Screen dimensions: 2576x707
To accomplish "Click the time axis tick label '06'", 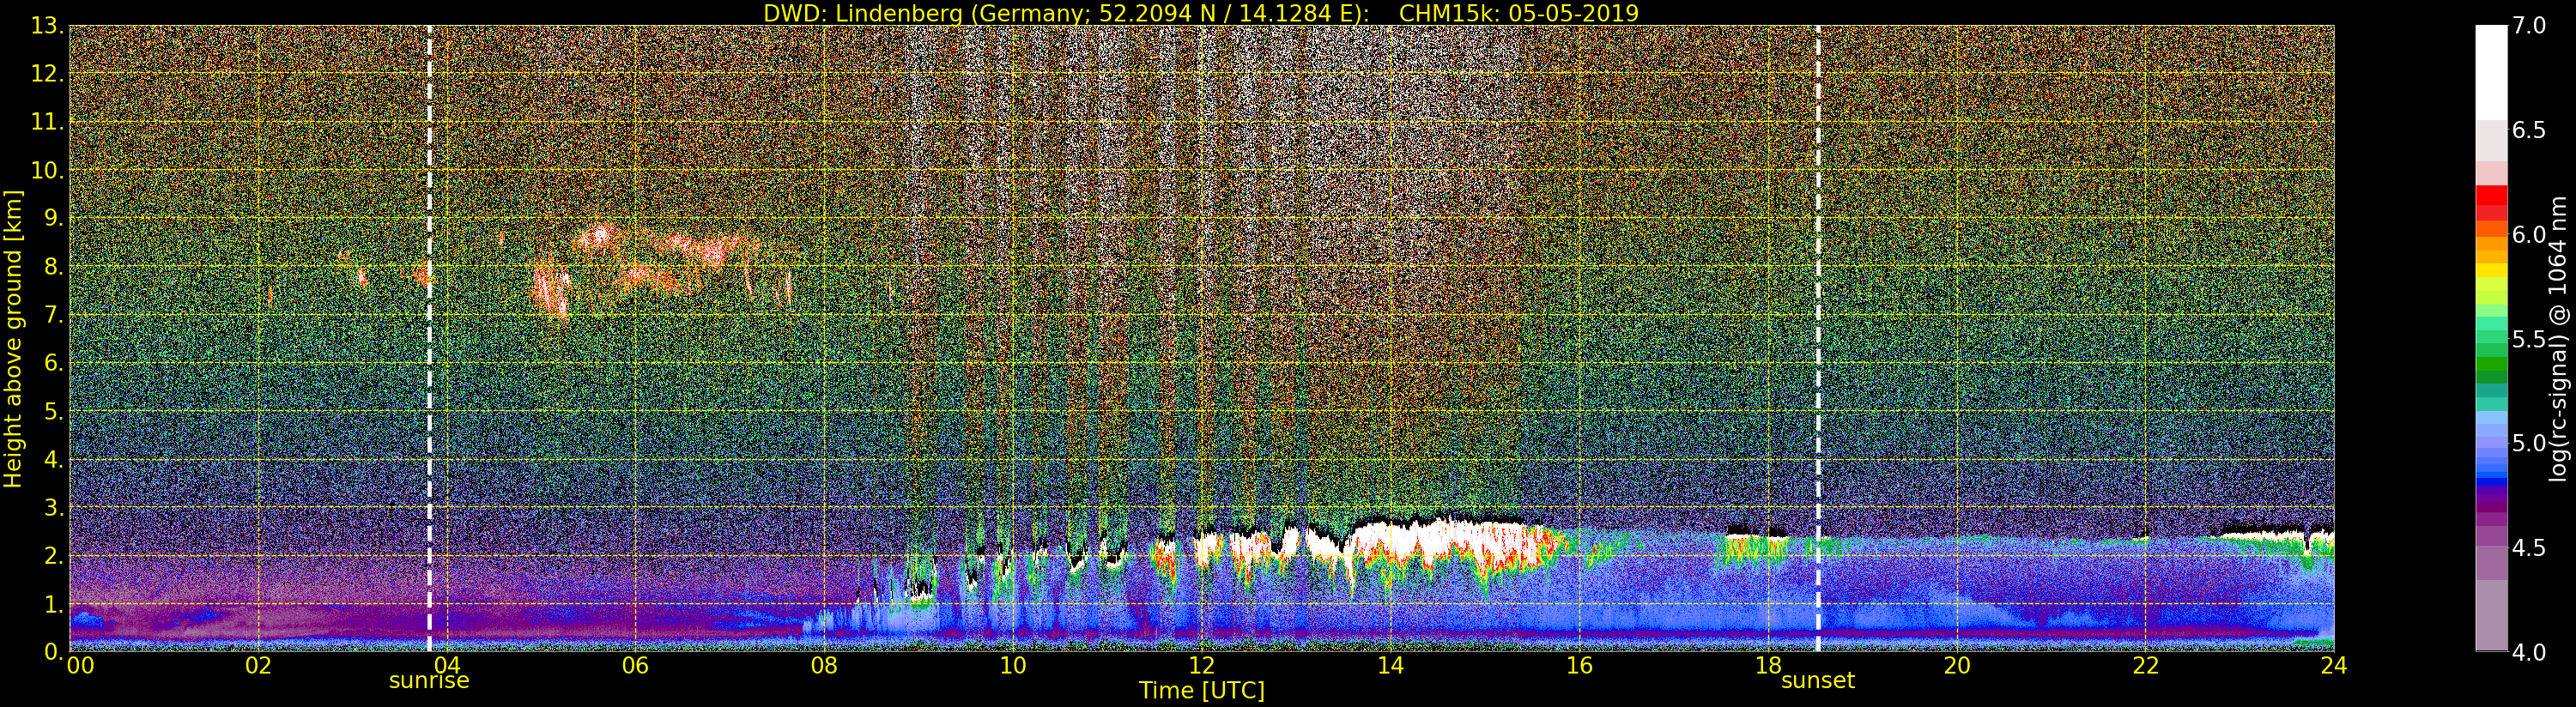I will coord(635,666).
